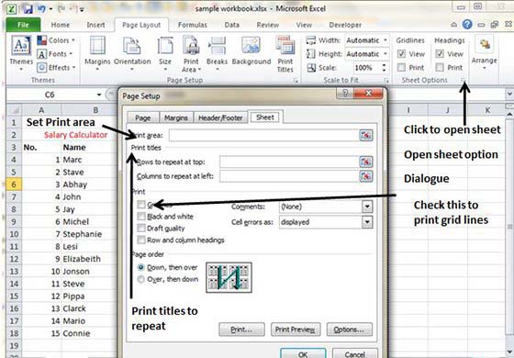Viewport: 514px width, 358px height.
Task: Open the Orientation menu
Action: [x=132, y=54]
